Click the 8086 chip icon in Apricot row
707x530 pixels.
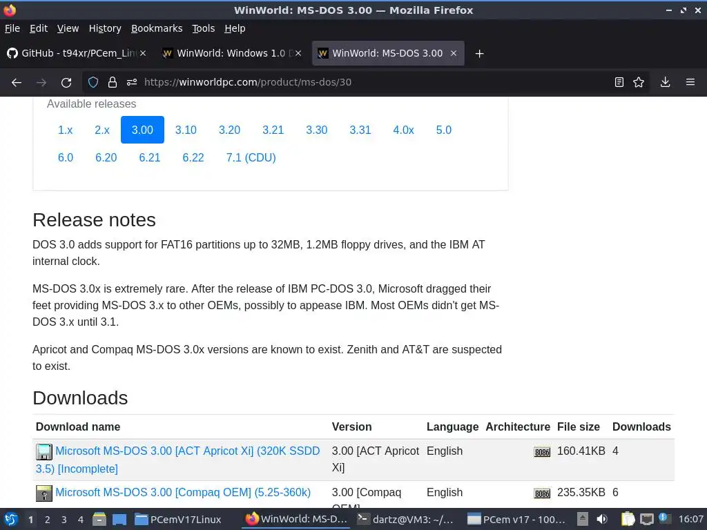point(542,452)
